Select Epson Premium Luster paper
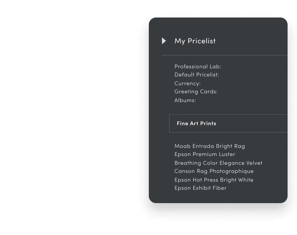Viewport: 297px width, 235px height. coord(205,154)
